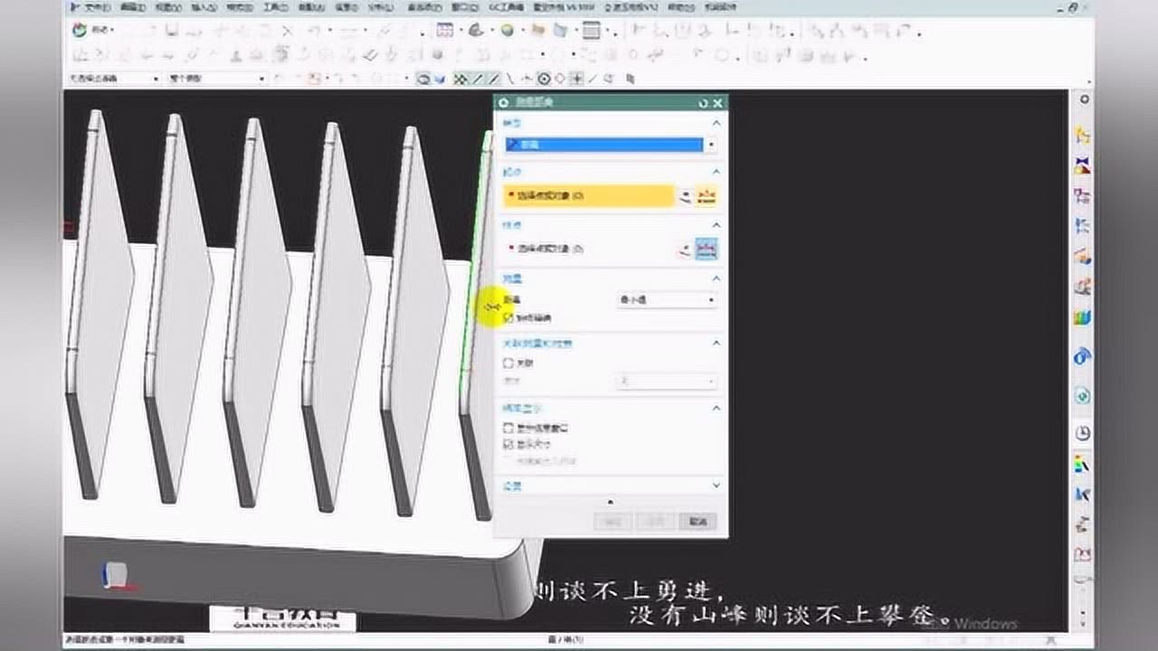Image resolution: width=1158 pixels, height=651 pixels.
Task: Select the start object selection field
Action: [590, 196]
